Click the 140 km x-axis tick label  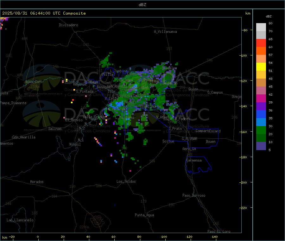215,237
